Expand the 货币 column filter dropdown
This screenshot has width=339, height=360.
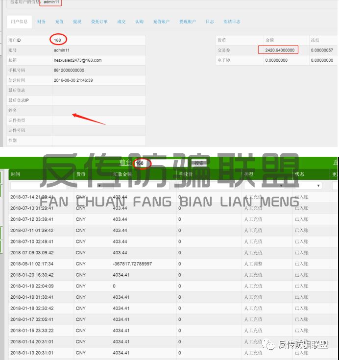coord(100,186)
